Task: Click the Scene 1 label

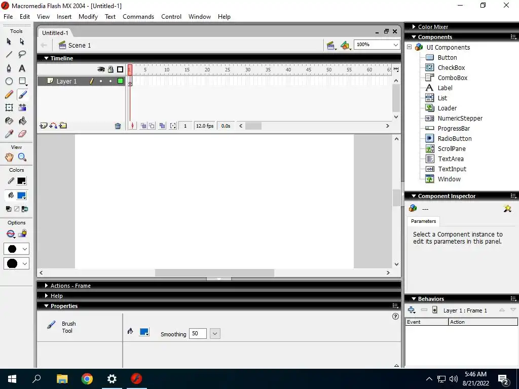Action: [x=80, y=45]
